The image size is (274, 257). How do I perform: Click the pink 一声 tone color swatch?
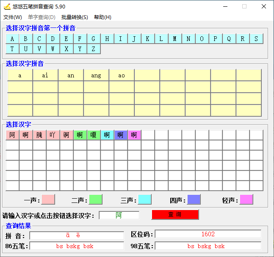tap(48, 200)
